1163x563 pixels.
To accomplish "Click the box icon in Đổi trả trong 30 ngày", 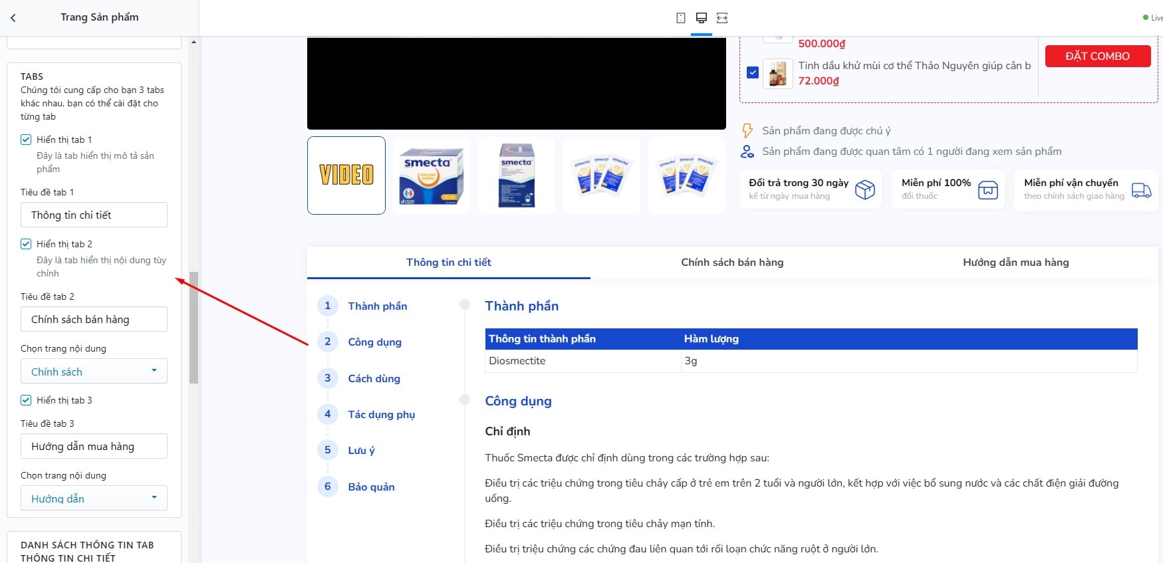I will (x=864, y=189).
